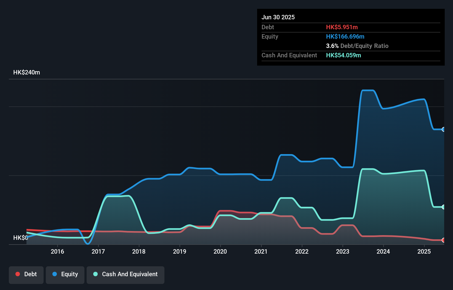
Task: Select the red Debt endpoint marker on chart
Action: coord(444,240)
